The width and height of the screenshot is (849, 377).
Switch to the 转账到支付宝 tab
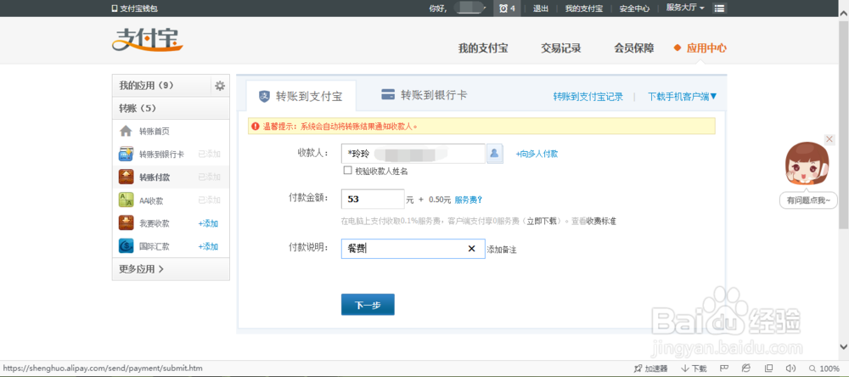tap(301, 97)
